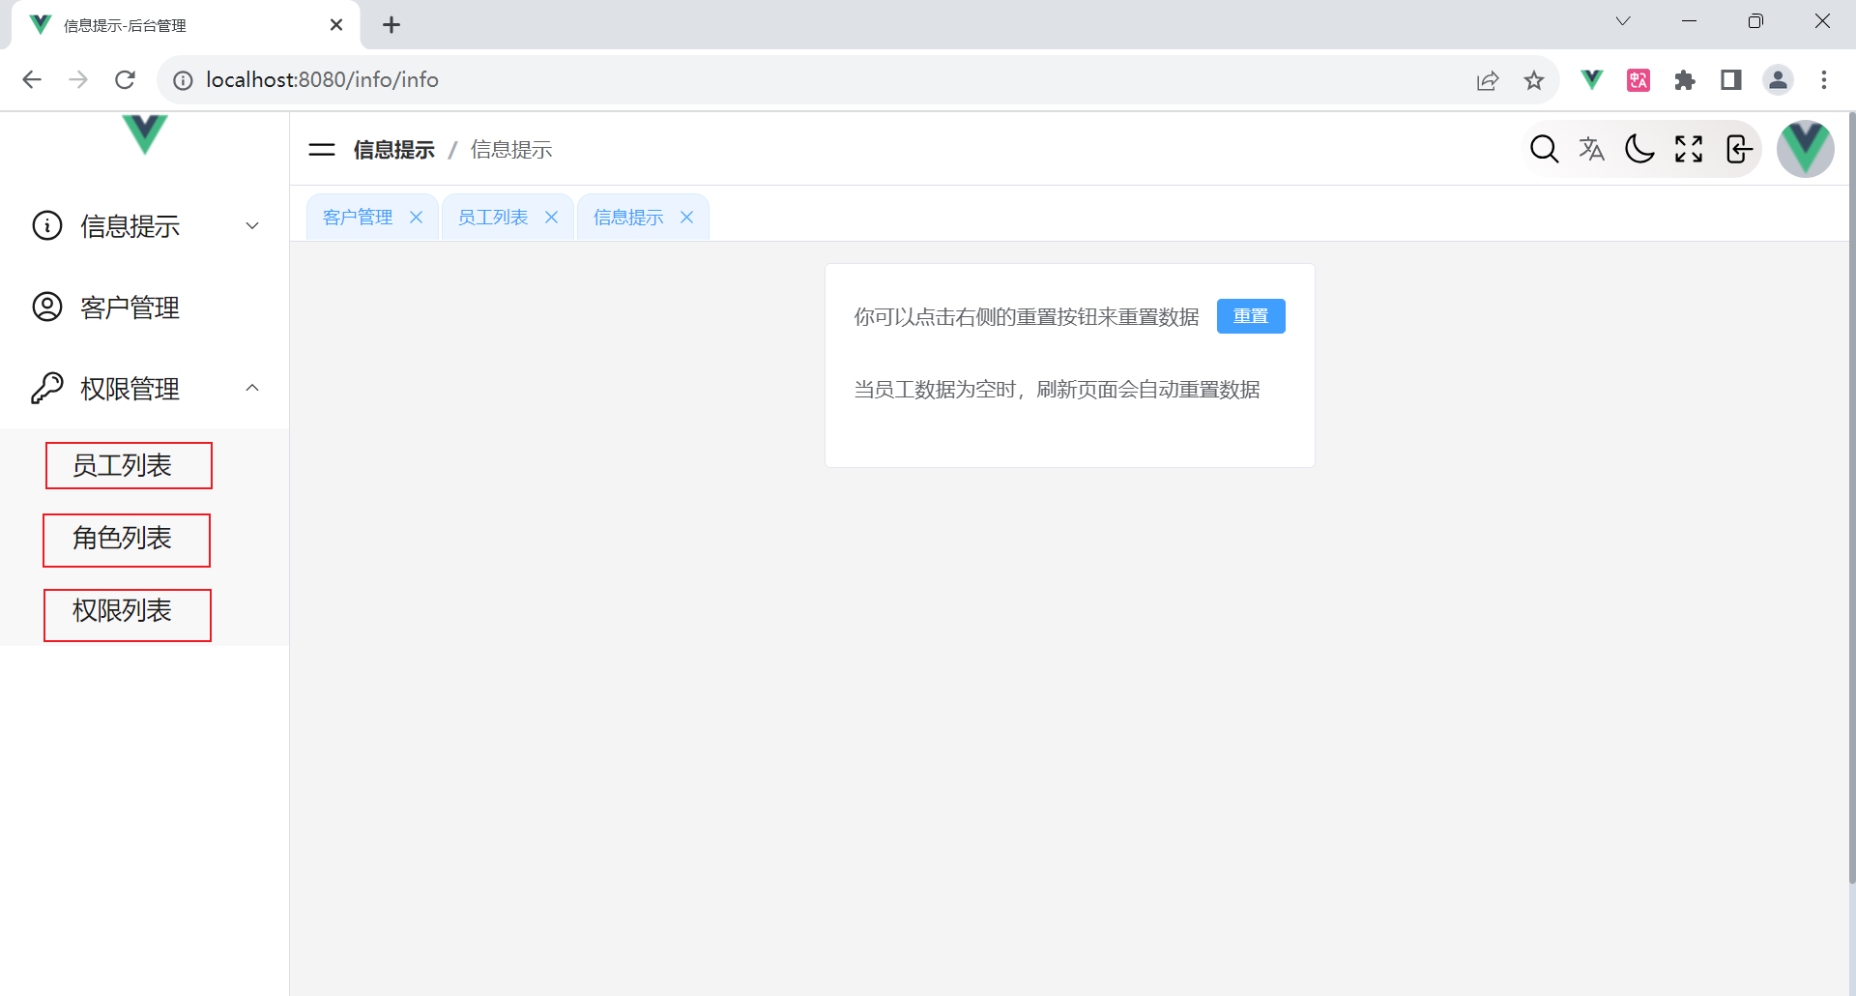
Task: Switch to the 信息提示 tab
Action: coord(628,218)
